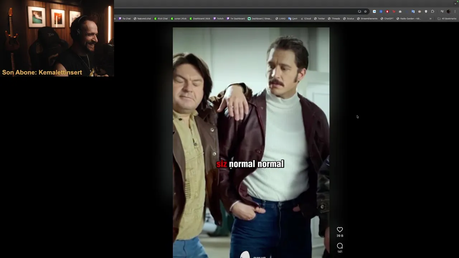459x258 pixels.
Task: Bookmark this page with the star icon
Action: (x=365, y=11)
